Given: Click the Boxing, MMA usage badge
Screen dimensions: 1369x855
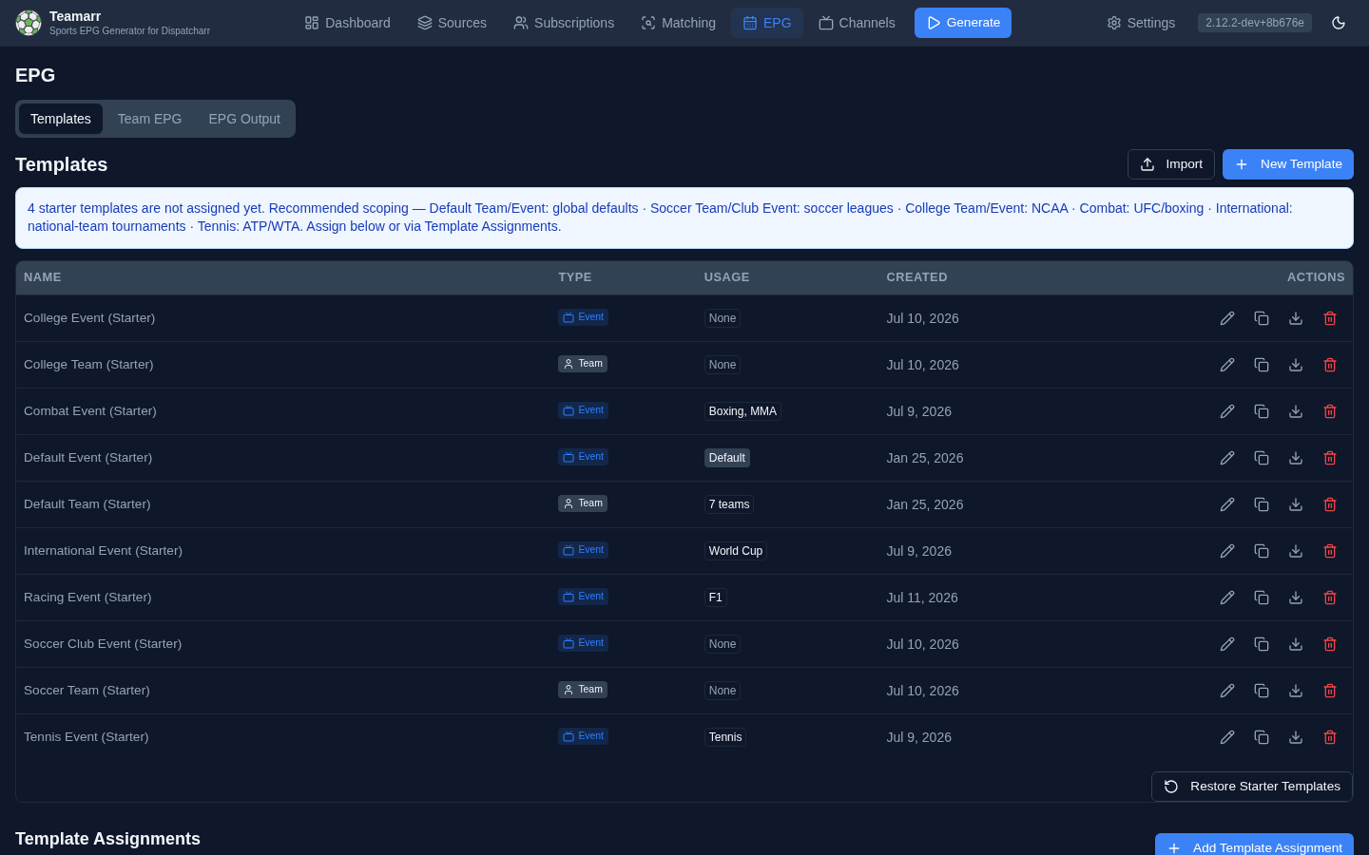Looking at the screenshot, I should pyautogui.click(x=742, y=411).
